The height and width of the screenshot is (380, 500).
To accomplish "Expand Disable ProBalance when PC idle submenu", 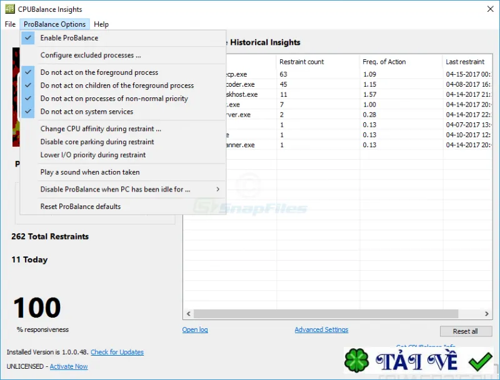I will tap(122, 189).
